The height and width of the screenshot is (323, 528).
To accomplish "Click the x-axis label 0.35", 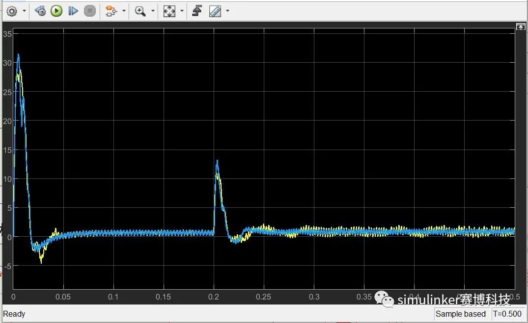I will 364,297.
